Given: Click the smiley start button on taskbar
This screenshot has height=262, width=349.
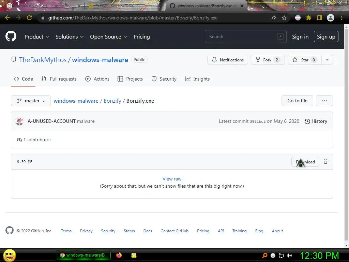Looking at the screenshot, I should (x=9, y=255).
